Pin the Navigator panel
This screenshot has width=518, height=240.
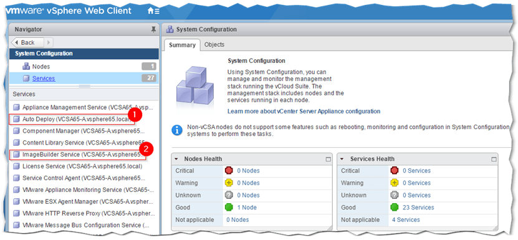coord(153,30)
